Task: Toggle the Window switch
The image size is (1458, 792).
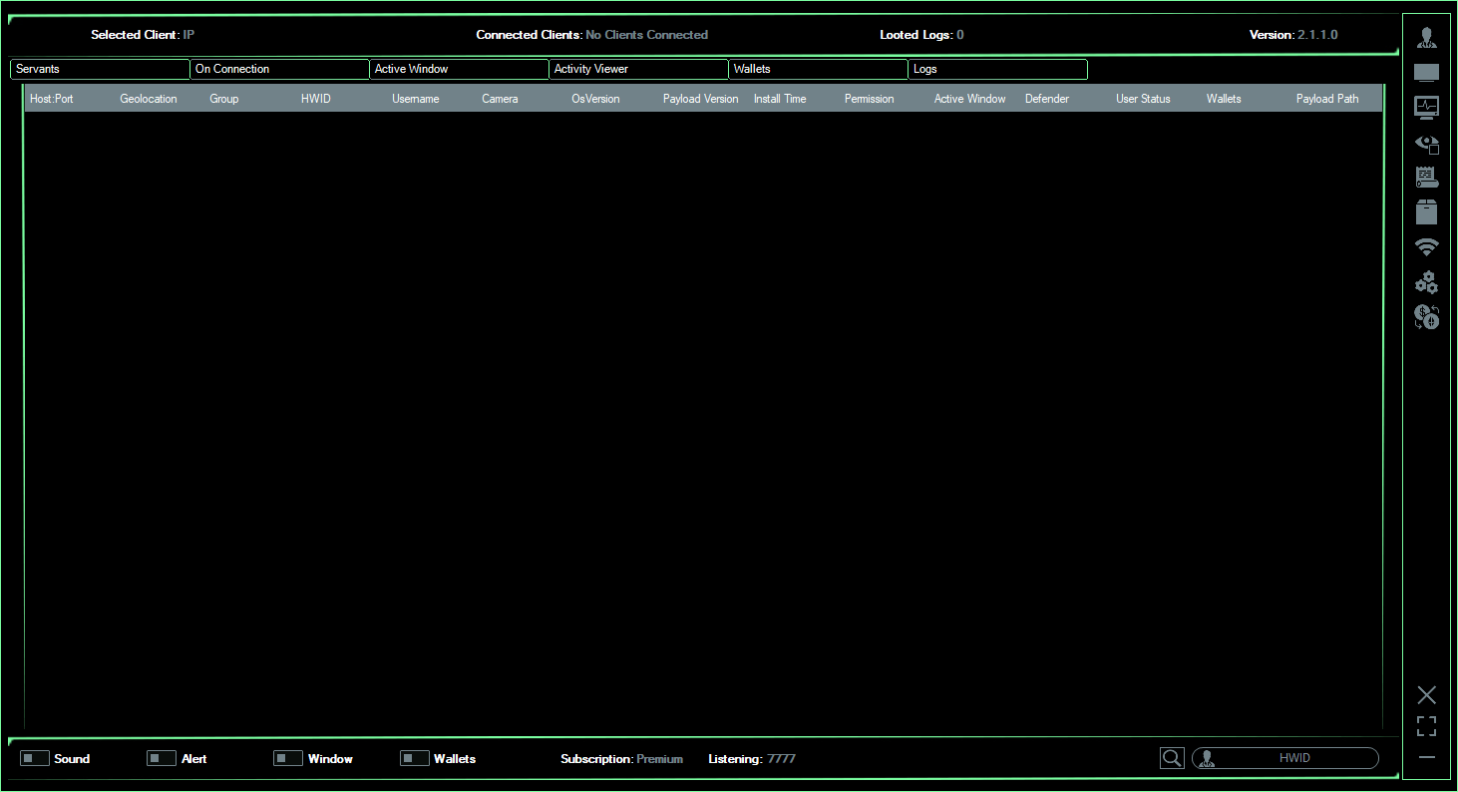Action: coord(288,759)
